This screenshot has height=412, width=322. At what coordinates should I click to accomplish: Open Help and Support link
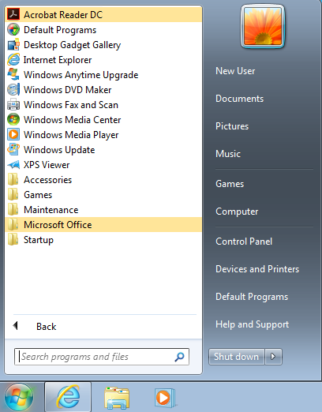click(252, 324)
